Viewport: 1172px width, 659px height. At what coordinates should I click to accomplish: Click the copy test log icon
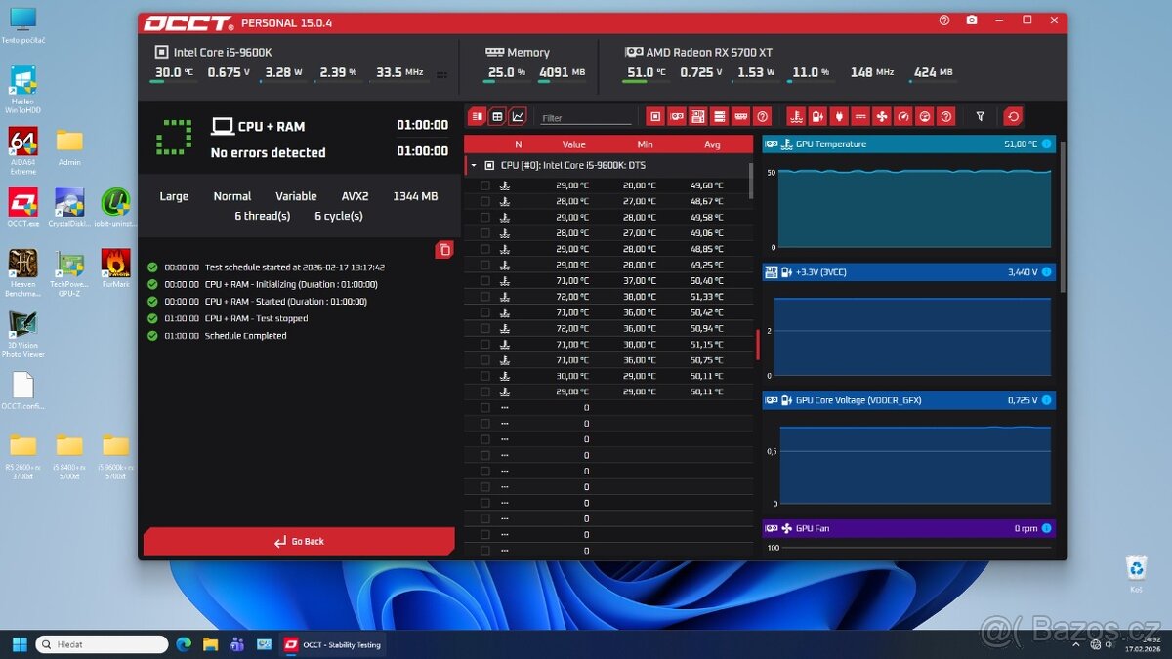(444, 250)
